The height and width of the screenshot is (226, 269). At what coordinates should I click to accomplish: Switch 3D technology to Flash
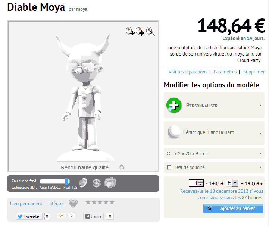pos(67,188)
